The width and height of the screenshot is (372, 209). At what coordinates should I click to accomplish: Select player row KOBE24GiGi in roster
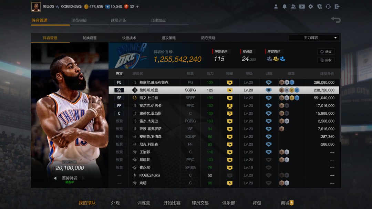click(224, 175)
